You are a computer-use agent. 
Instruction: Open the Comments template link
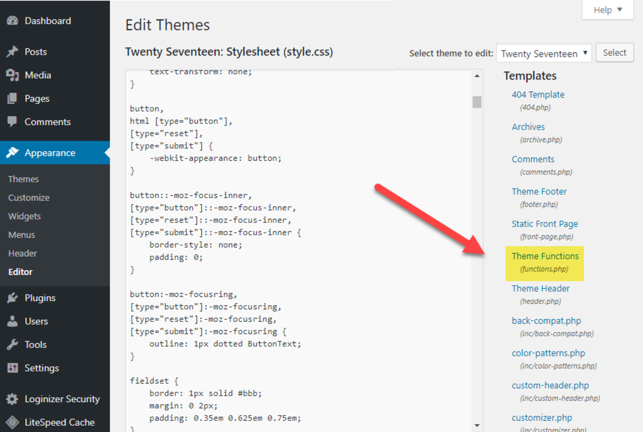533,159
